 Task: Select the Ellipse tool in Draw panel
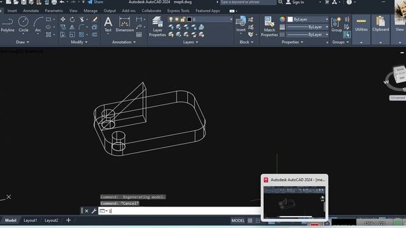coord(48,27)
